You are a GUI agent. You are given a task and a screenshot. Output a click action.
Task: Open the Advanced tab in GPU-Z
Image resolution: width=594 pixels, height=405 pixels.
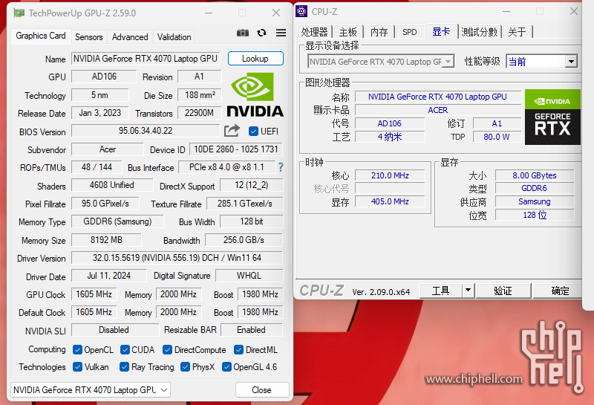click(130, 36)
